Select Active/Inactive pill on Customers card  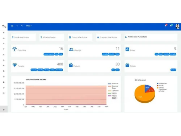(49, 54)
